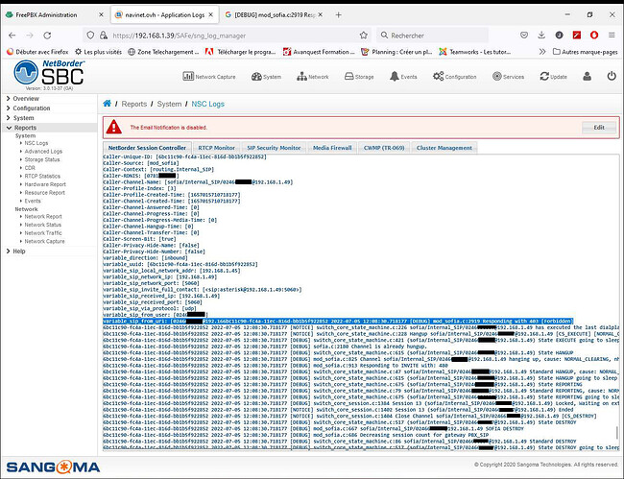The width and height of the screenshot is (624, 479).
Task: Click the Rechercher search box
Action: tap(433, 36)
